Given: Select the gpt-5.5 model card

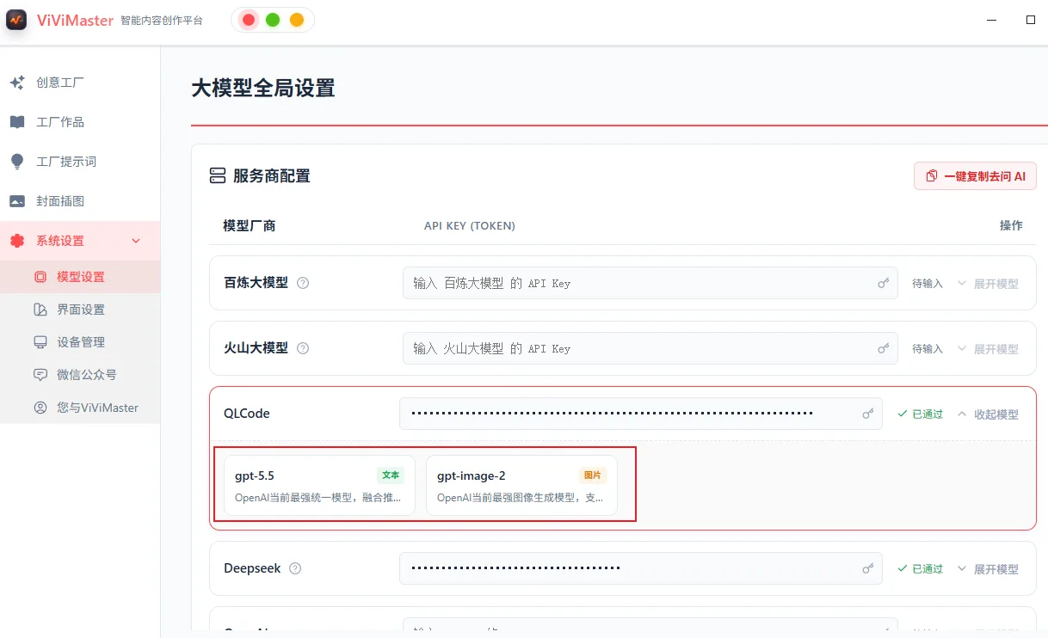Looking at the screenshot, I should tap(319, 486).
